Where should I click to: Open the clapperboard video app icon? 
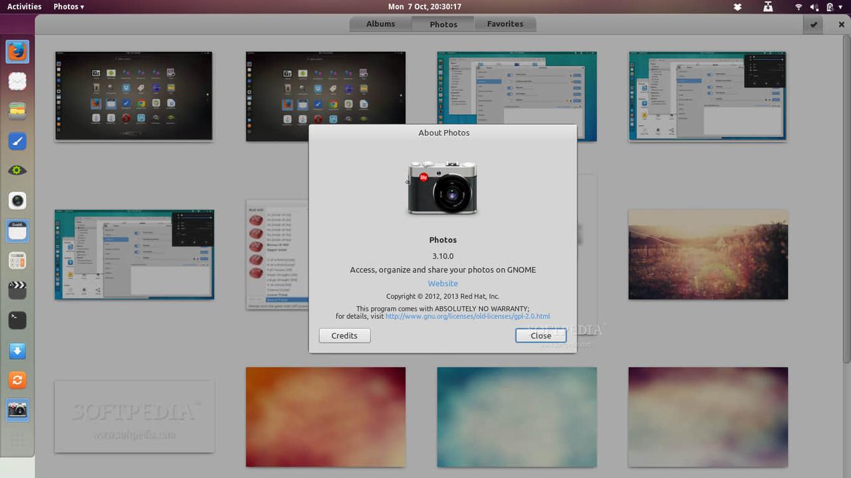(x=17, y=290)
